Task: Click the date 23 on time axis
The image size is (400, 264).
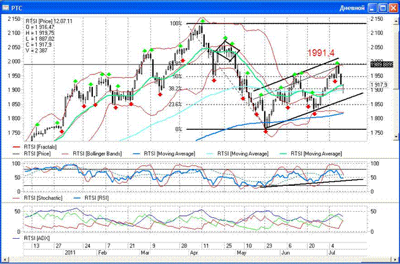Action: 269,246
